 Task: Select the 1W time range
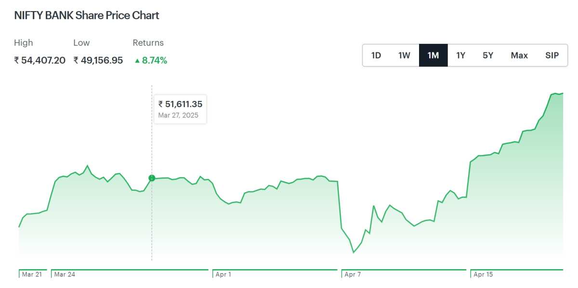(404, 55)
